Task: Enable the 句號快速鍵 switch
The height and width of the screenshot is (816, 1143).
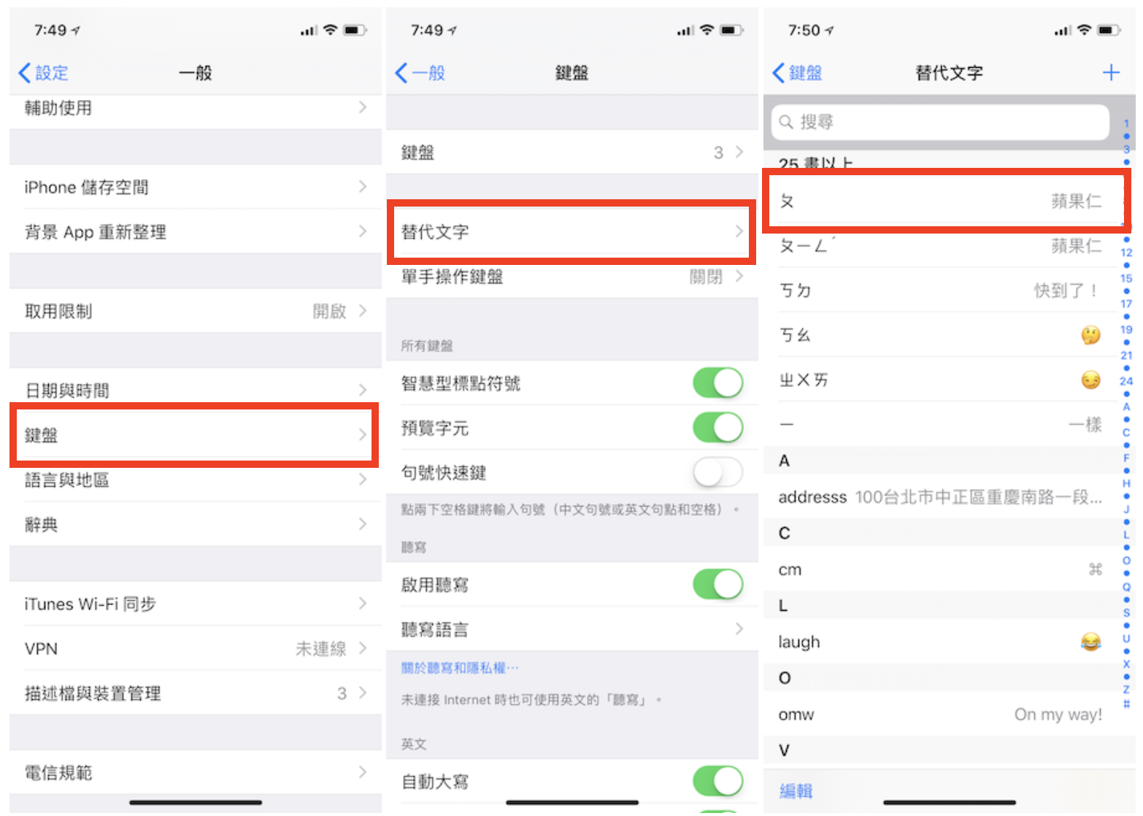Action: [x=717, y=472]
